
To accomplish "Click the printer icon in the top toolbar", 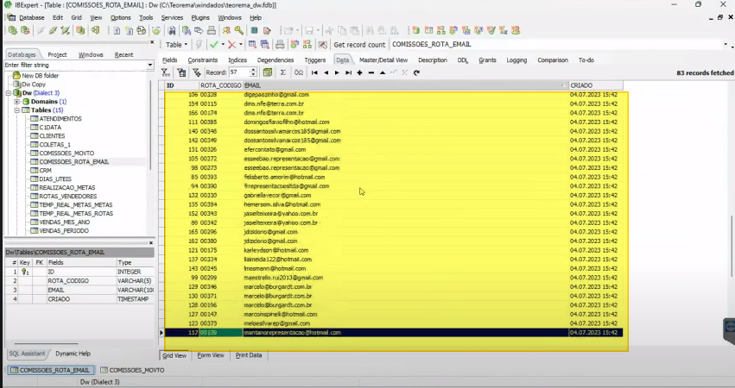I will click(x=212, y=30).
